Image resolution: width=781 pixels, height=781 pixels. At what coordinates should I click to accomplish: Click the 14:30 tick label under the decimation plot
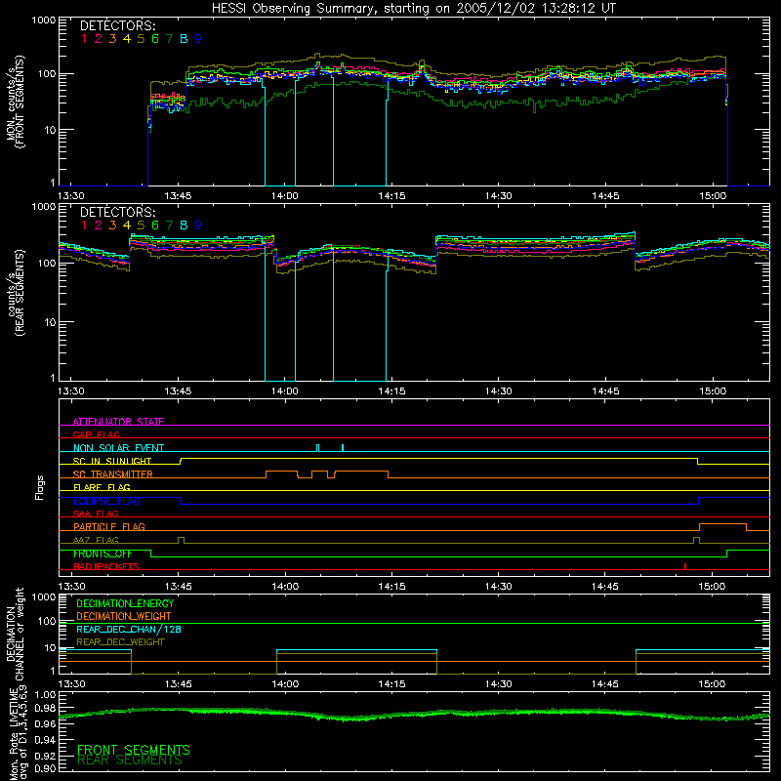pos(499,684)
